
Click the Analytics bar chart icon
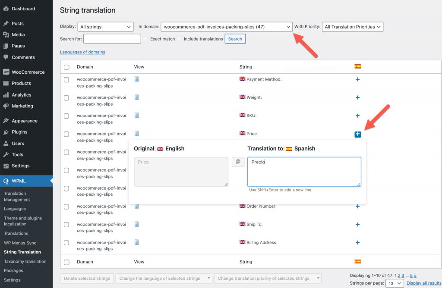coord(6,95)
